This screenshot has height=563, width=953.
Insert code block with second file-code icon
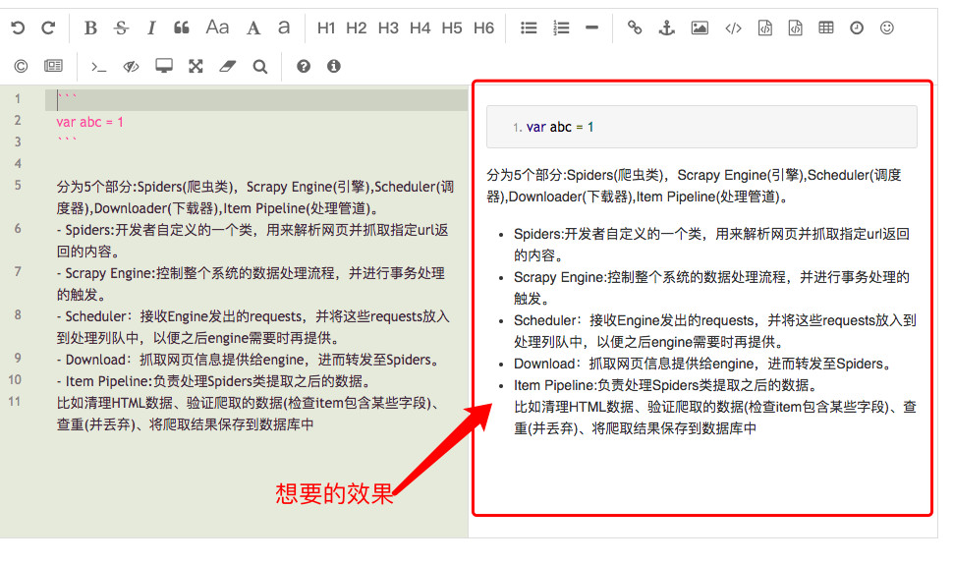(x=795, y=28)
